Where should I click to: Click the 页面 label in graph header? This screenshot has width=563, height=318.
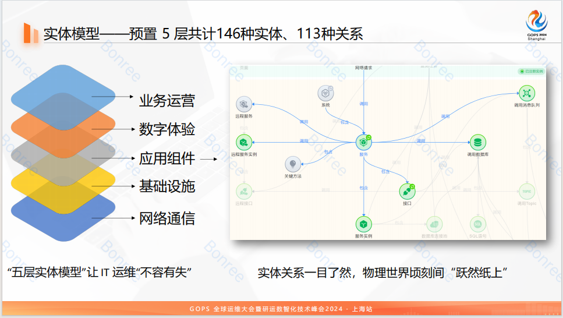(244, 68)
